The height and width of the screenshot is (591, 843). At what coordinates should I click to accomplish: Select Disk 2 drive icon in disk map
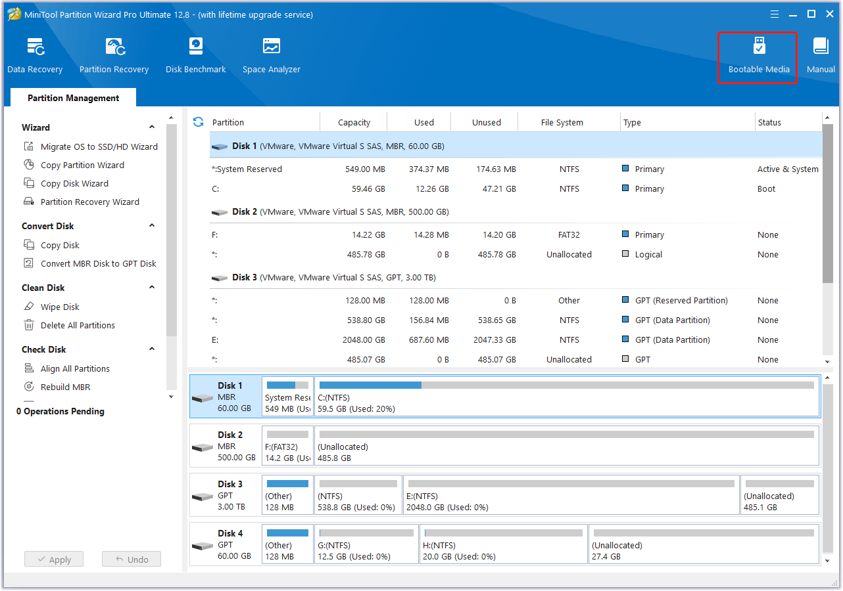pos(203,447)
